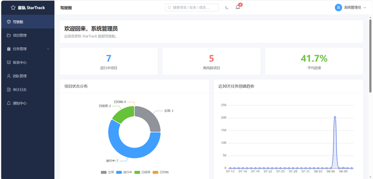Click the vertical page scrollbar thumb
This screenshot has height=179, width=373.
coord(370,56)
